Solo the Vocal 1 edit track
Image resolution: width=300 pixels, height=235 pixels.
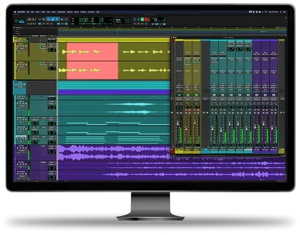pyautogui.click(x=23, y=46)
